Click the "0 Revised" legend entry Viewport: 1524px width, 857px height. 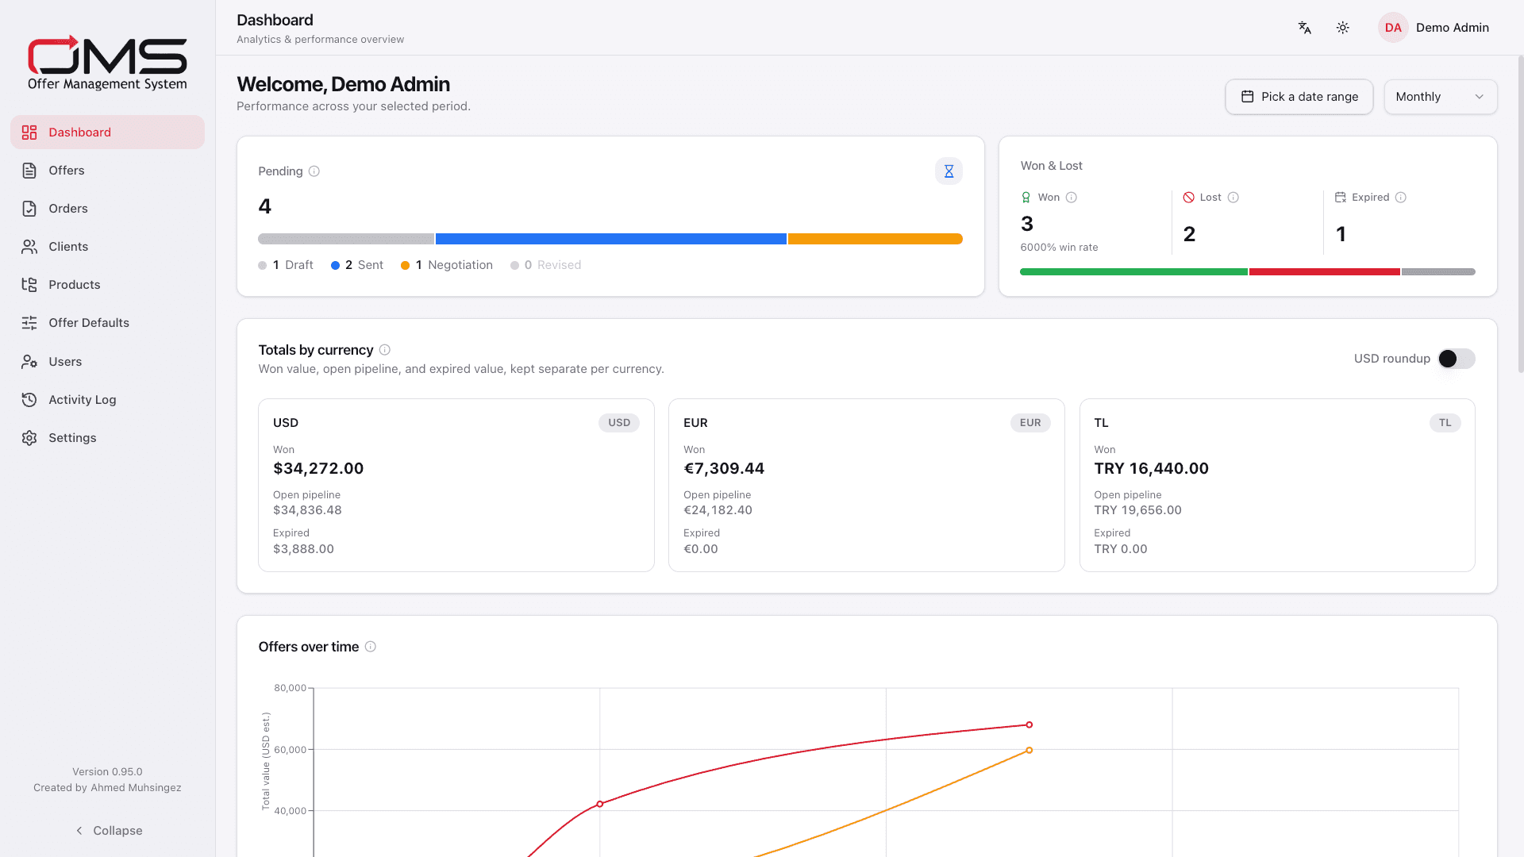click(546, 265)
